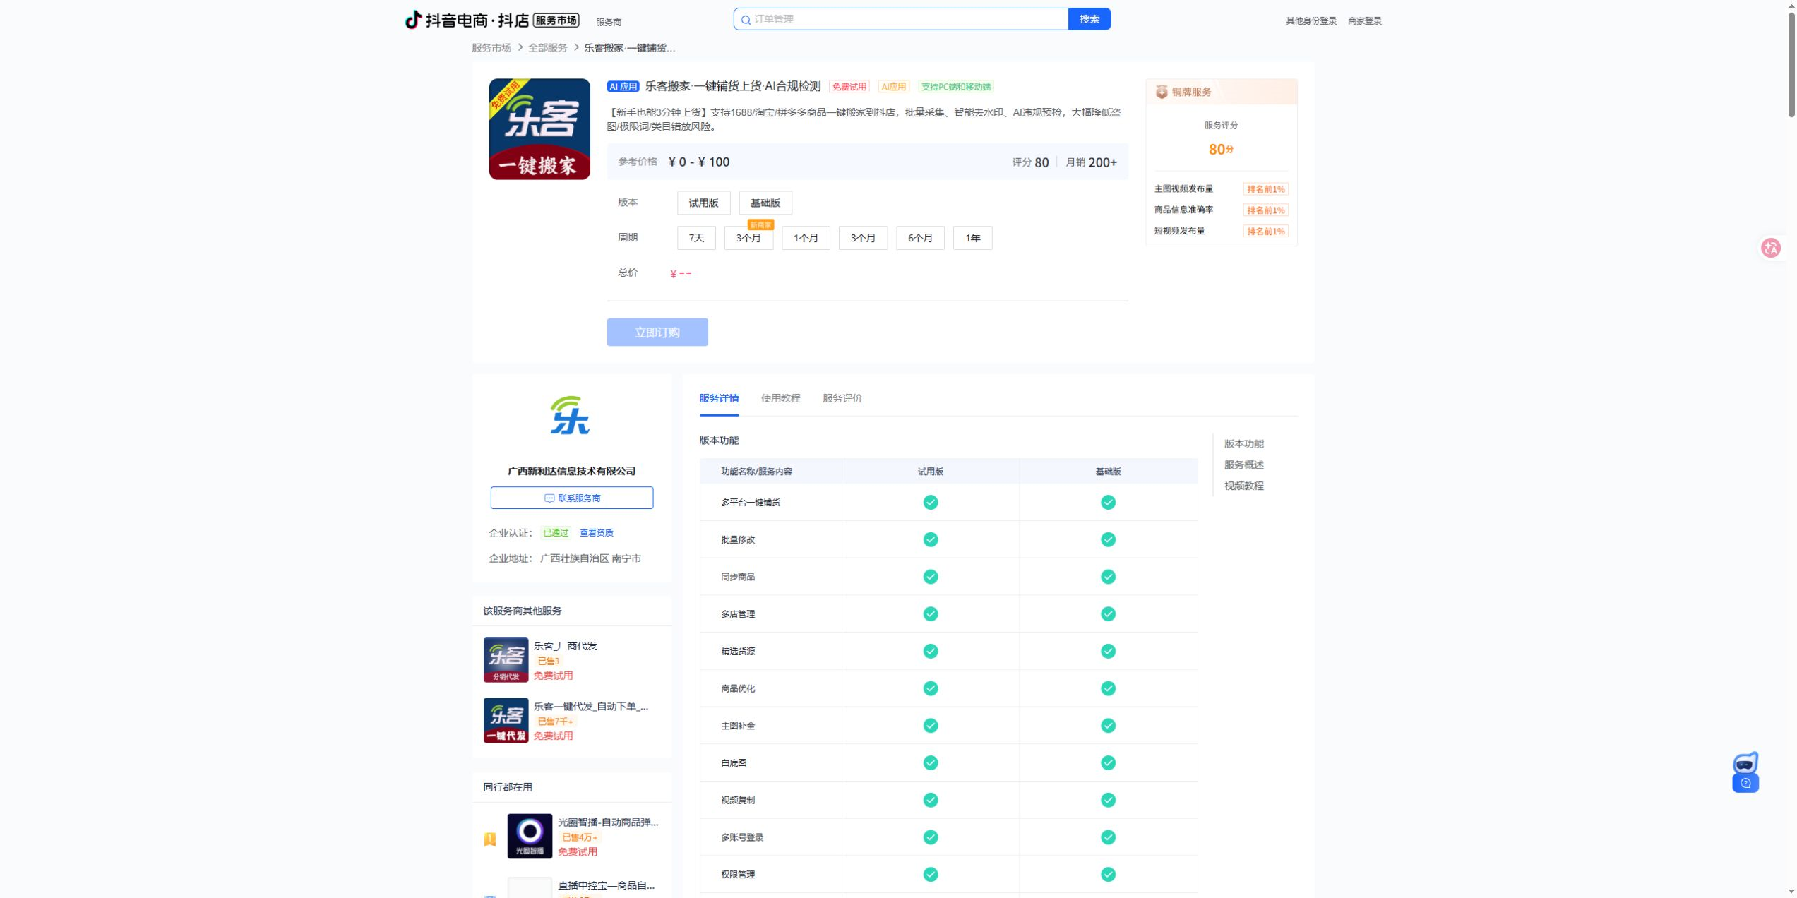
Task: Click 白底图 checkmark in 试用版 column
Action: pyautogui.click(x=931, y=762)
